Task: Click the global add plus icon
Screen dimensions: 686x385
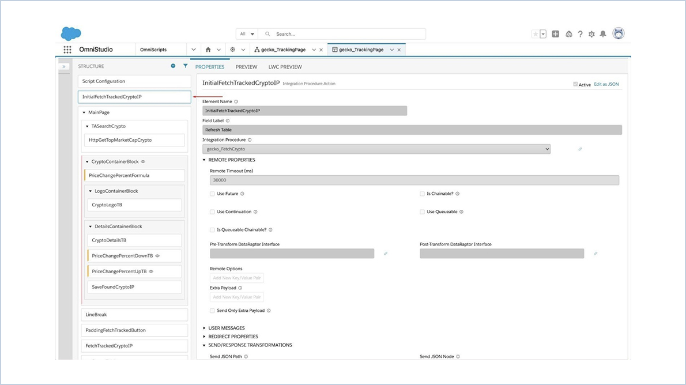Action: [x=555, y=34]
